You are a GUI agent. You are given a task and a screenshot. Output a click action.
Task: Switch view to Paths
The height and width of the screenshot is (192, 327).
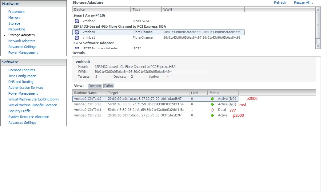(109, 86)
